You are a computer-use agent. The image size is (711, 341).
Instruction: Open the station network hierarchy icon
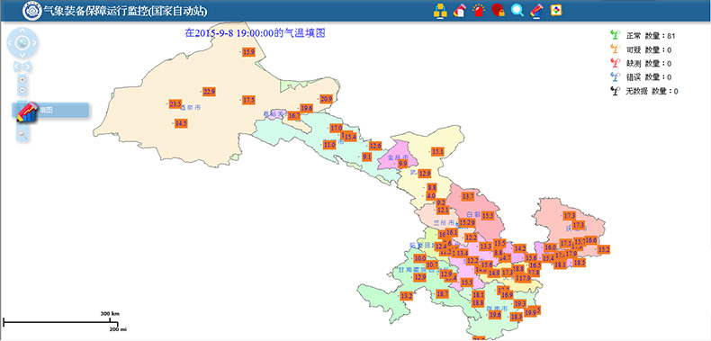click(440, 11)
